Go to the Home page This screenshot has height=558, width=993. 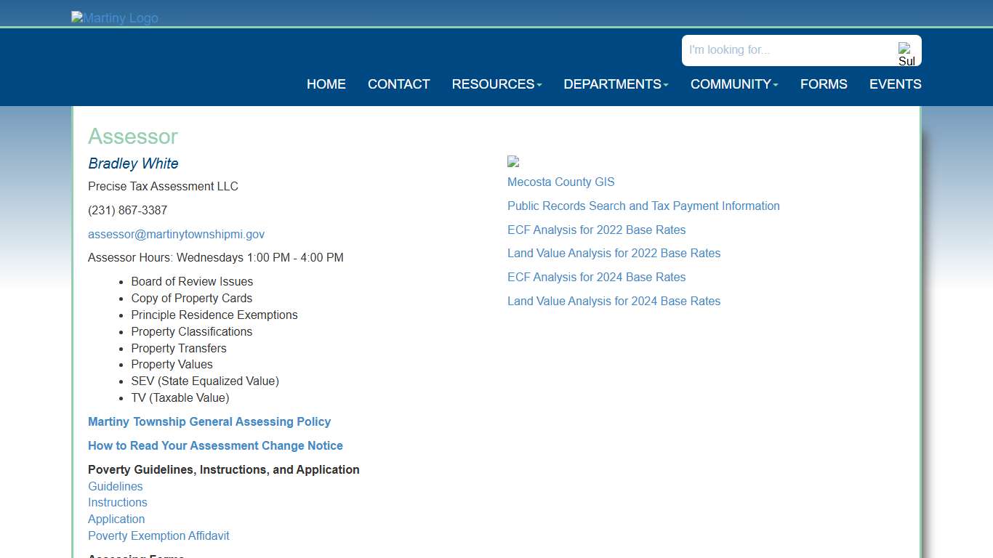326,84
